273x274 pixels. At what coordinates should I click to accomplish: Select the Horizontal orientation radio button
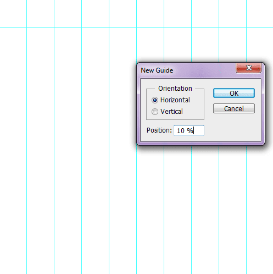[x=155, y=100]
